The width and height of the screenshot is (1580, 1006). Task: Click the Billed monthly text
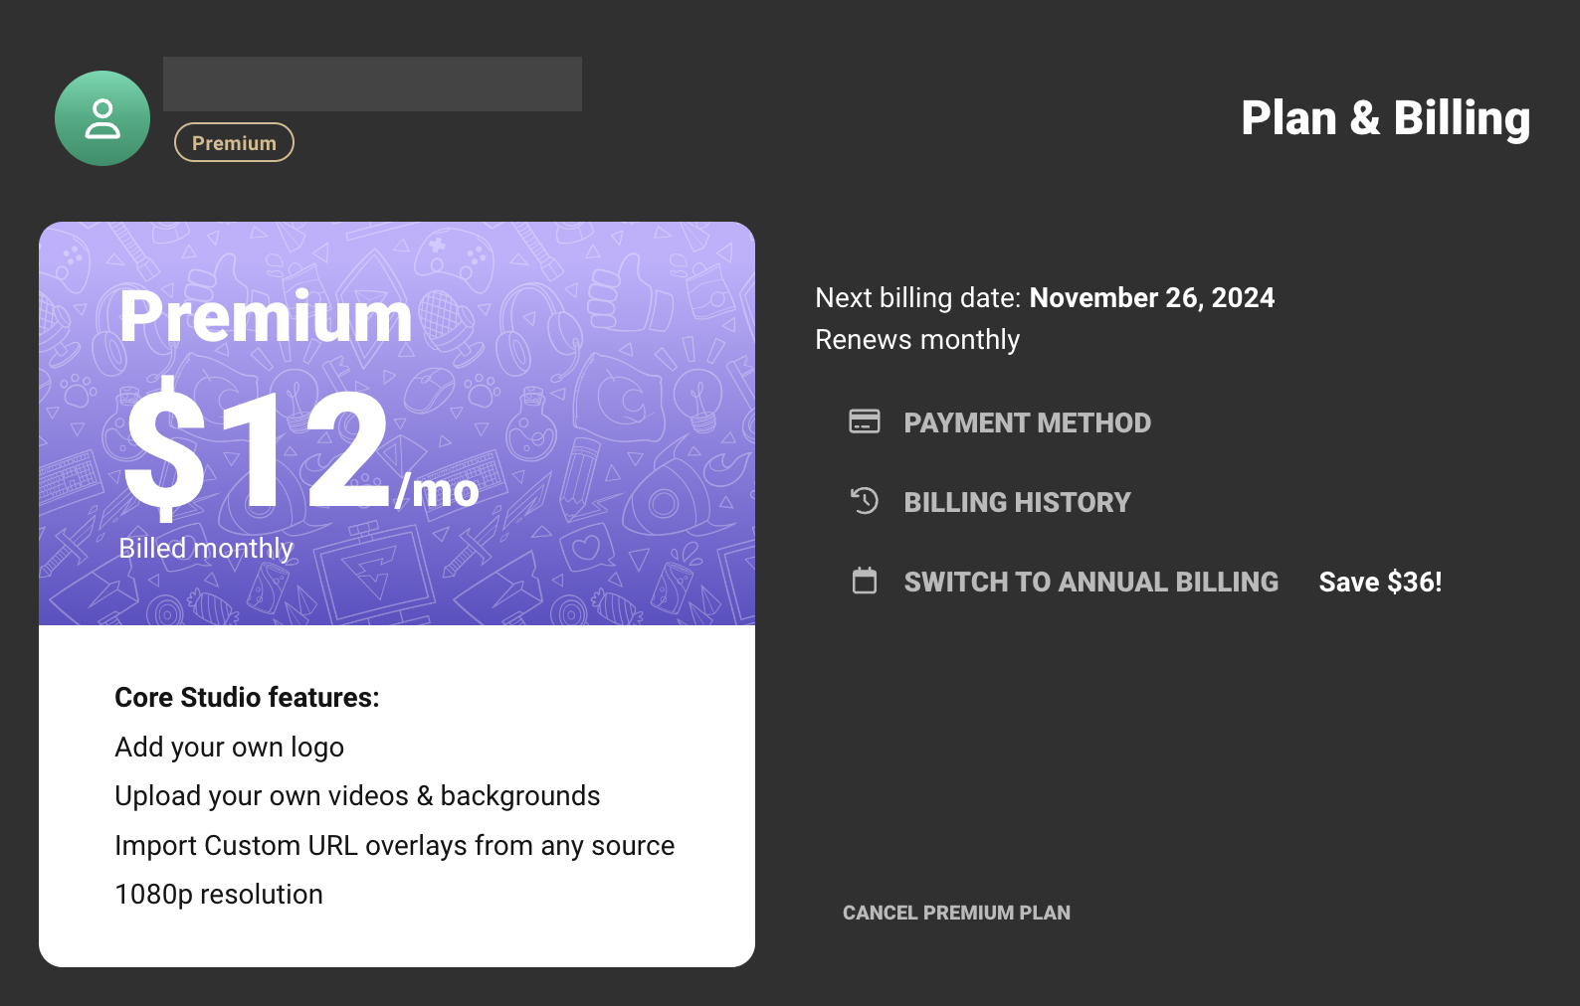click(206, 548)
